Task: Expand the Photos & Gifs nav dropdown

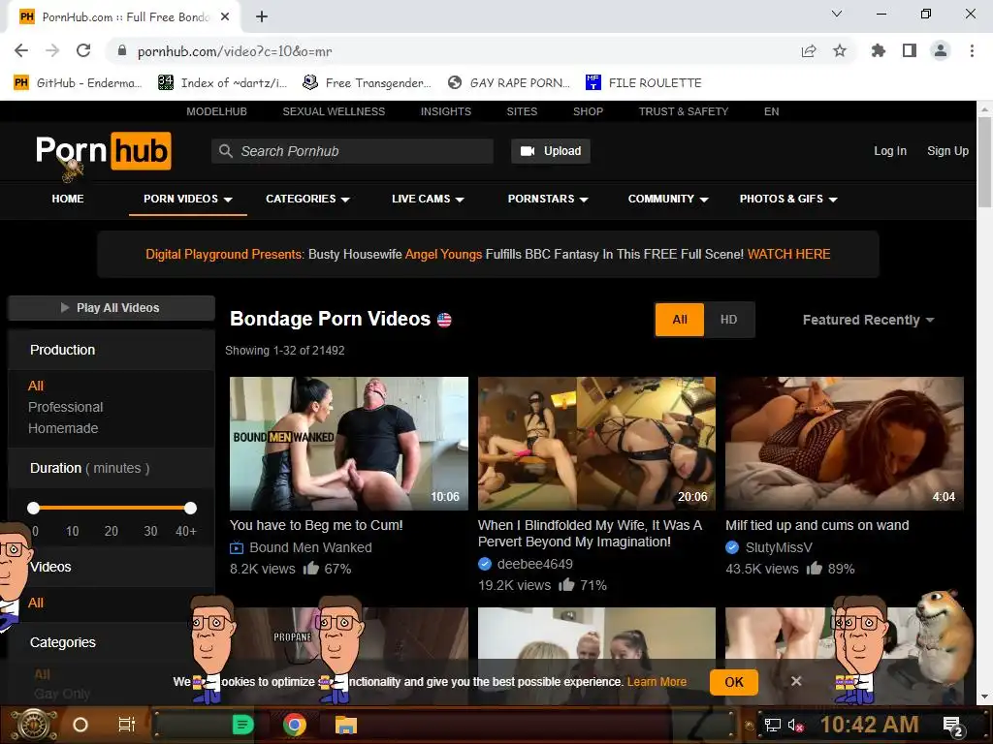Action: click(788, 199)
